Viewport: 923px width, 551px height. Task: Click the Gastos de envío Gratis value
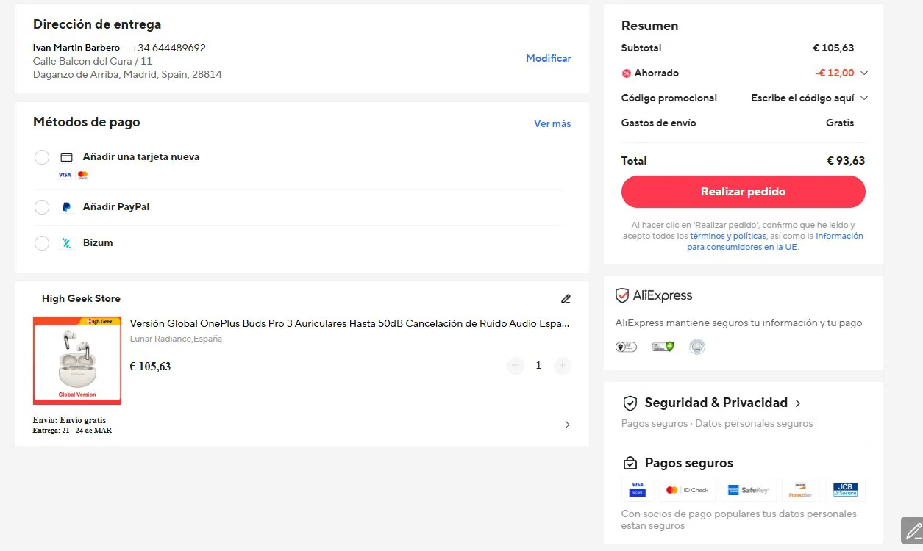pos(840,123)
